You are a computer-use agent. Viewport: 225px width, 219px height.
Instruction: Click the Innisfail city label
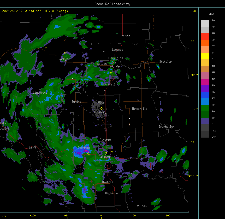click(x=108, y=85)
